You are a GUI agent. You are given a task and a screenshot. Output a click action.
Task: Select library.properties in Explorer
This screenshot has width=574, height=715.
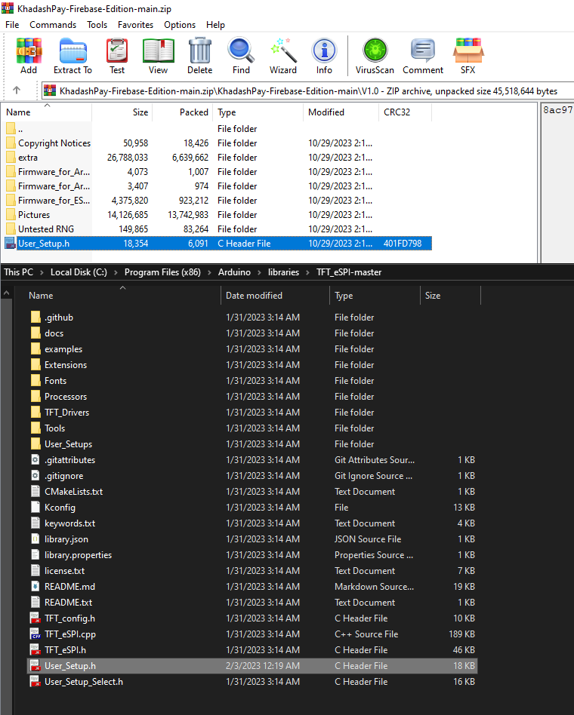click(x=252, y=555)
